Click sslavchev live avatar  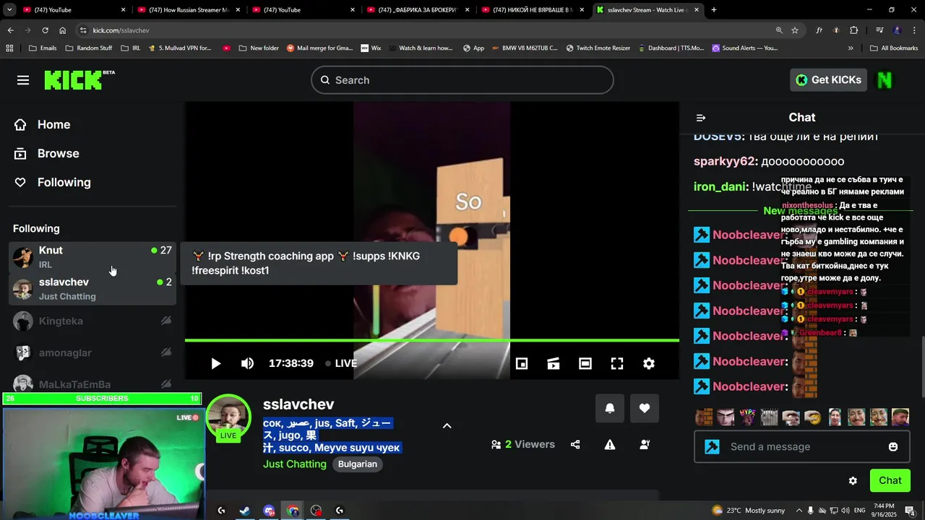(x=228, y=417)
